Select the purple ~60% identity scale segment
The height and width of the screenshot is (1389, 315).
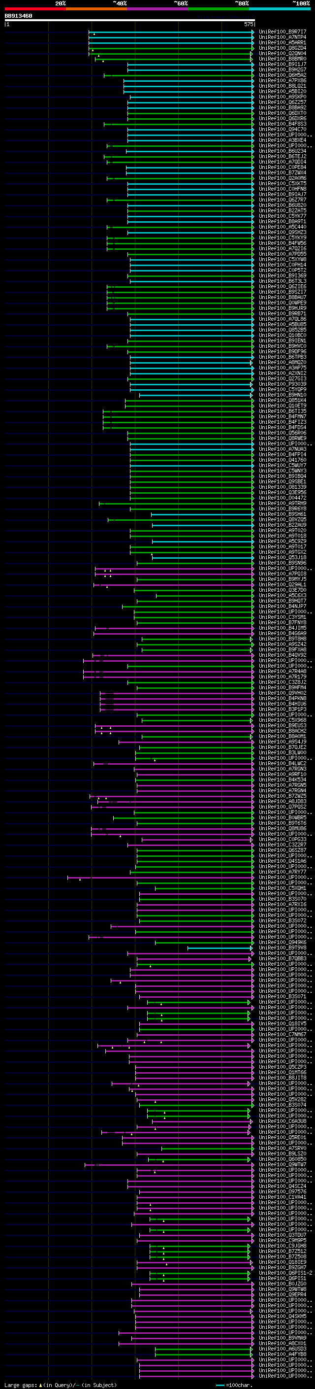pos(157,9)
